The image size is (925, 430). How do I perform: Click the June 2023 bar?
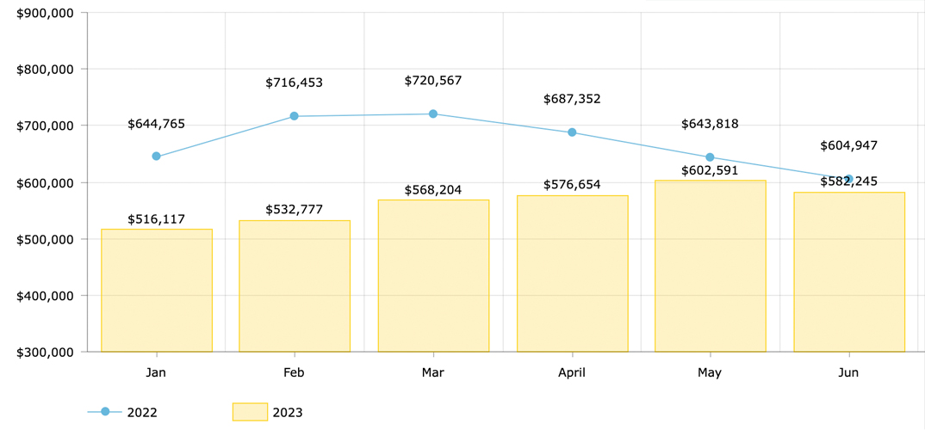click(x=849, y=272)
